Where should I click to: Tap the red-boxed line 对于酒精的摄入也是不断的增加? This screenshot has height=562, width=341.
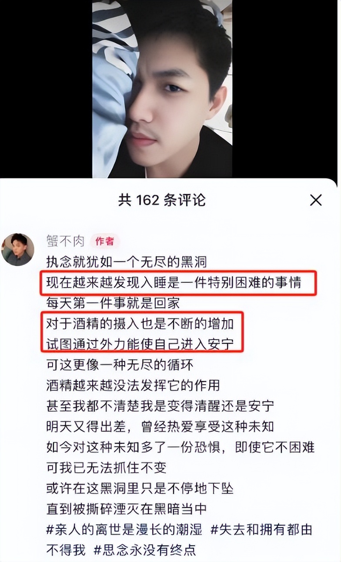click(140, 323)
